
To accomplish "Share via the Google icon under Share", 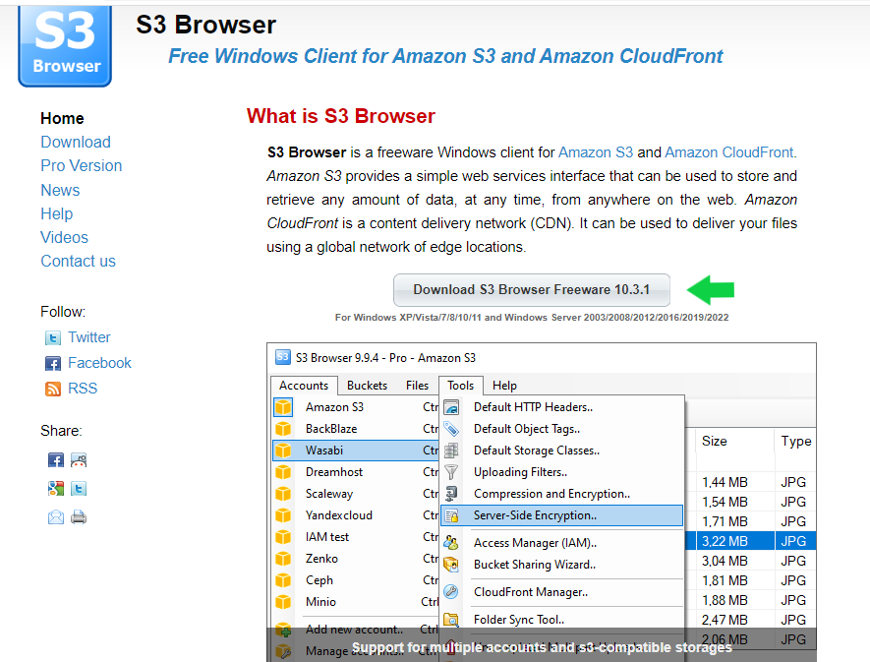I will click(55, 489).
